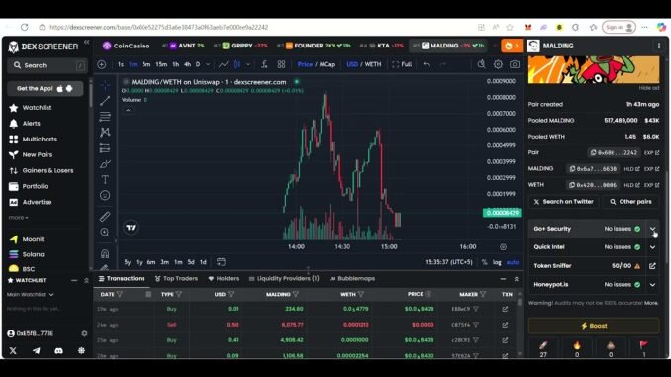Image resolution: width=671 pixels, height=377 pixels.
Task: Toggle percent scale on chart
Action: 484,262
